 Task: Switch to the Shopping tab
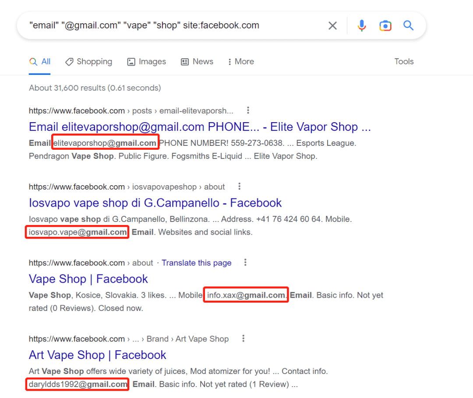point(88,62)
